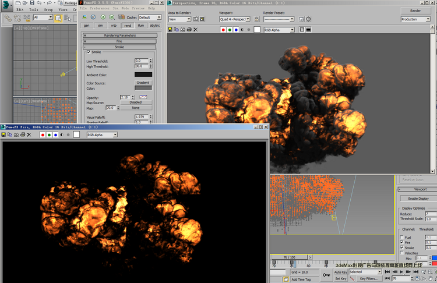
Task: Toggle blue channel in Perspective render window
Action: [x=236, y=30]
